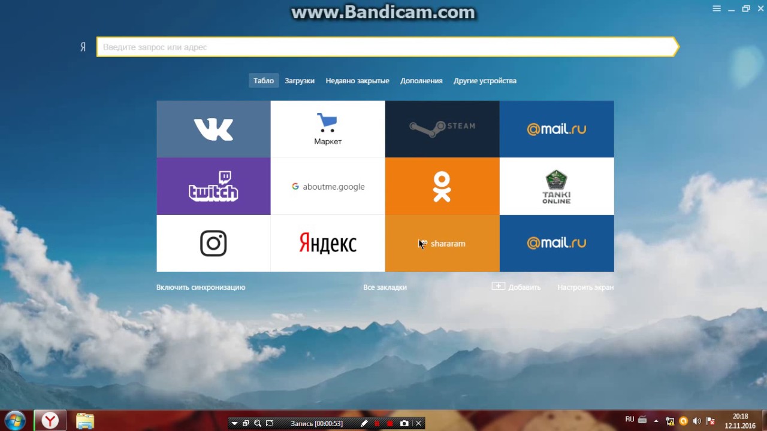Viewport: 767px width, 431px height.
Task: Open the Action Center flag icon
Action: coord(711,421)
